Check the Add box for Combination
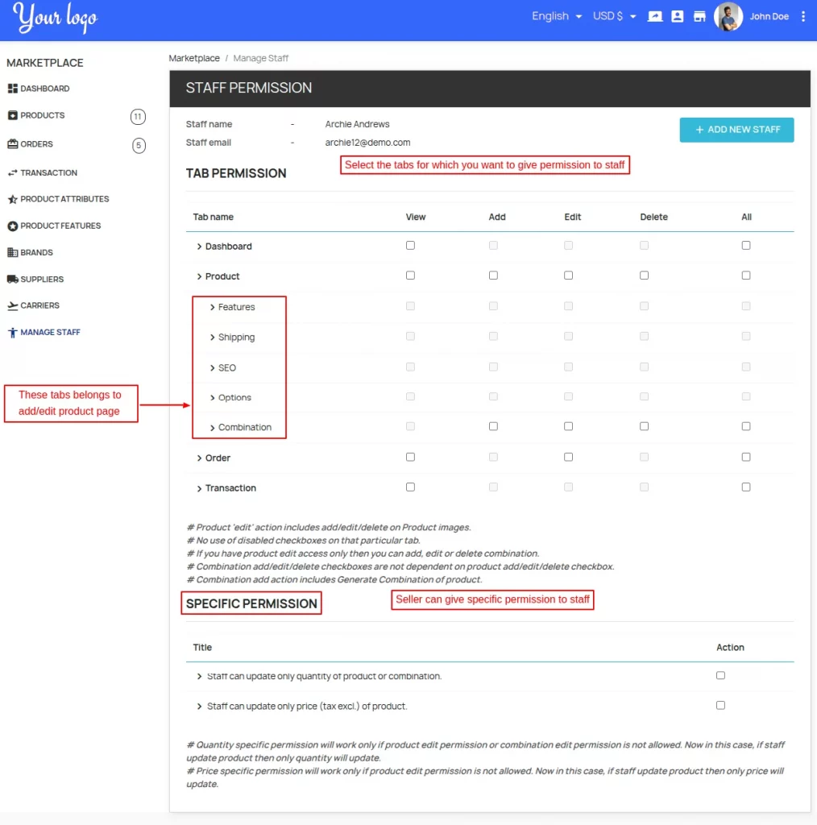817x825 pixels. click(493, 426)
